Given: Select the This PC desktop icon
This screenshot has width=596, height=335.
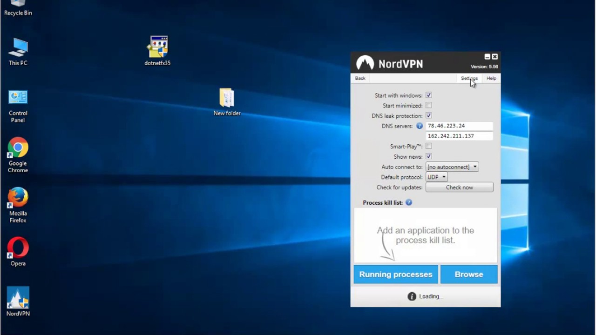Looking at the screenshot, I should [x=18, y=52].
